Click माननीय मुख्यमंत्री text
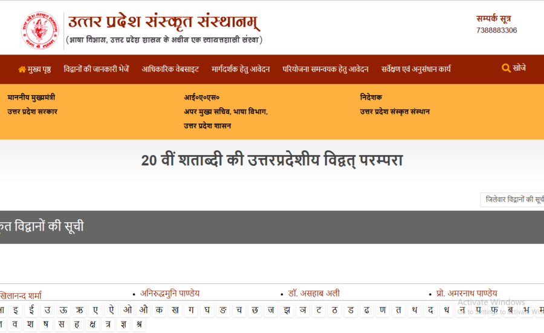 (x=31, y=97)
